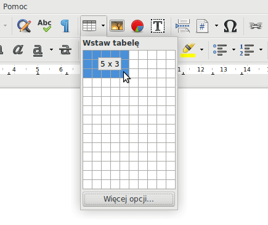Screen dimensions: 268x225
Task: Expand the table button dropdown arrow
Action: tap(103, 26)
